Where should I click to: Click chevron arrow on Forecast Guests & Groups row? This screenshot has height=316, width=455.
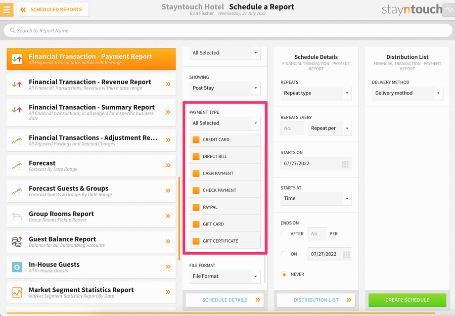[168, 191]
